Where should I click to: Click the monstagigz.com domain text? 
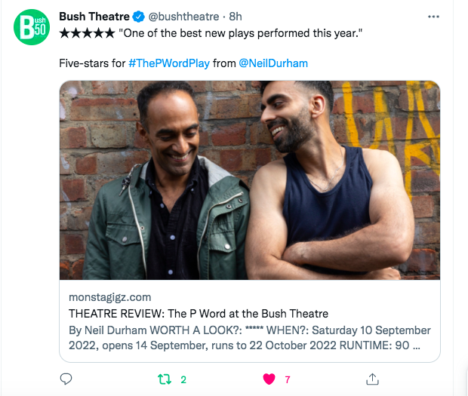(110, 296)
